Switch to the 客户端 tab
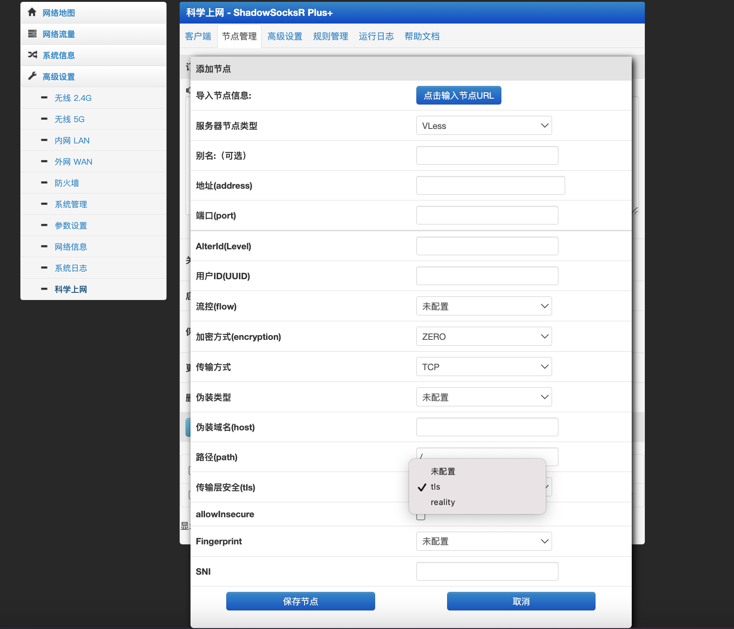 (x=198, y=36)
